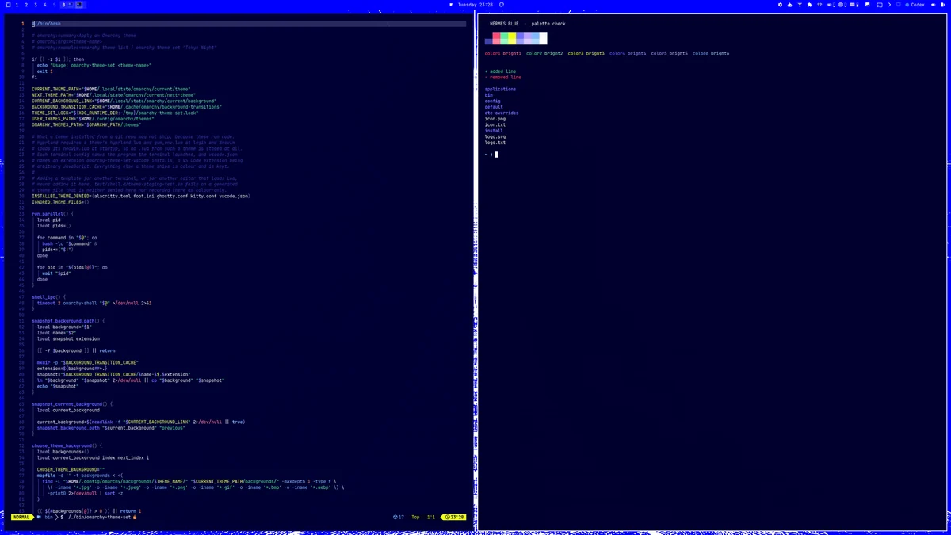Click icon.png in terminal listing
Screen dimensions: 951x535
495,119
